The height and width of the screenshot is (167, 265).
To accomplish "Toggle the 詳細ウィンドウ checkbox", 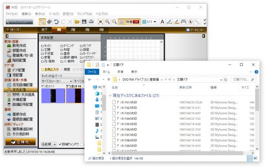I will click(x=60, y=144).
